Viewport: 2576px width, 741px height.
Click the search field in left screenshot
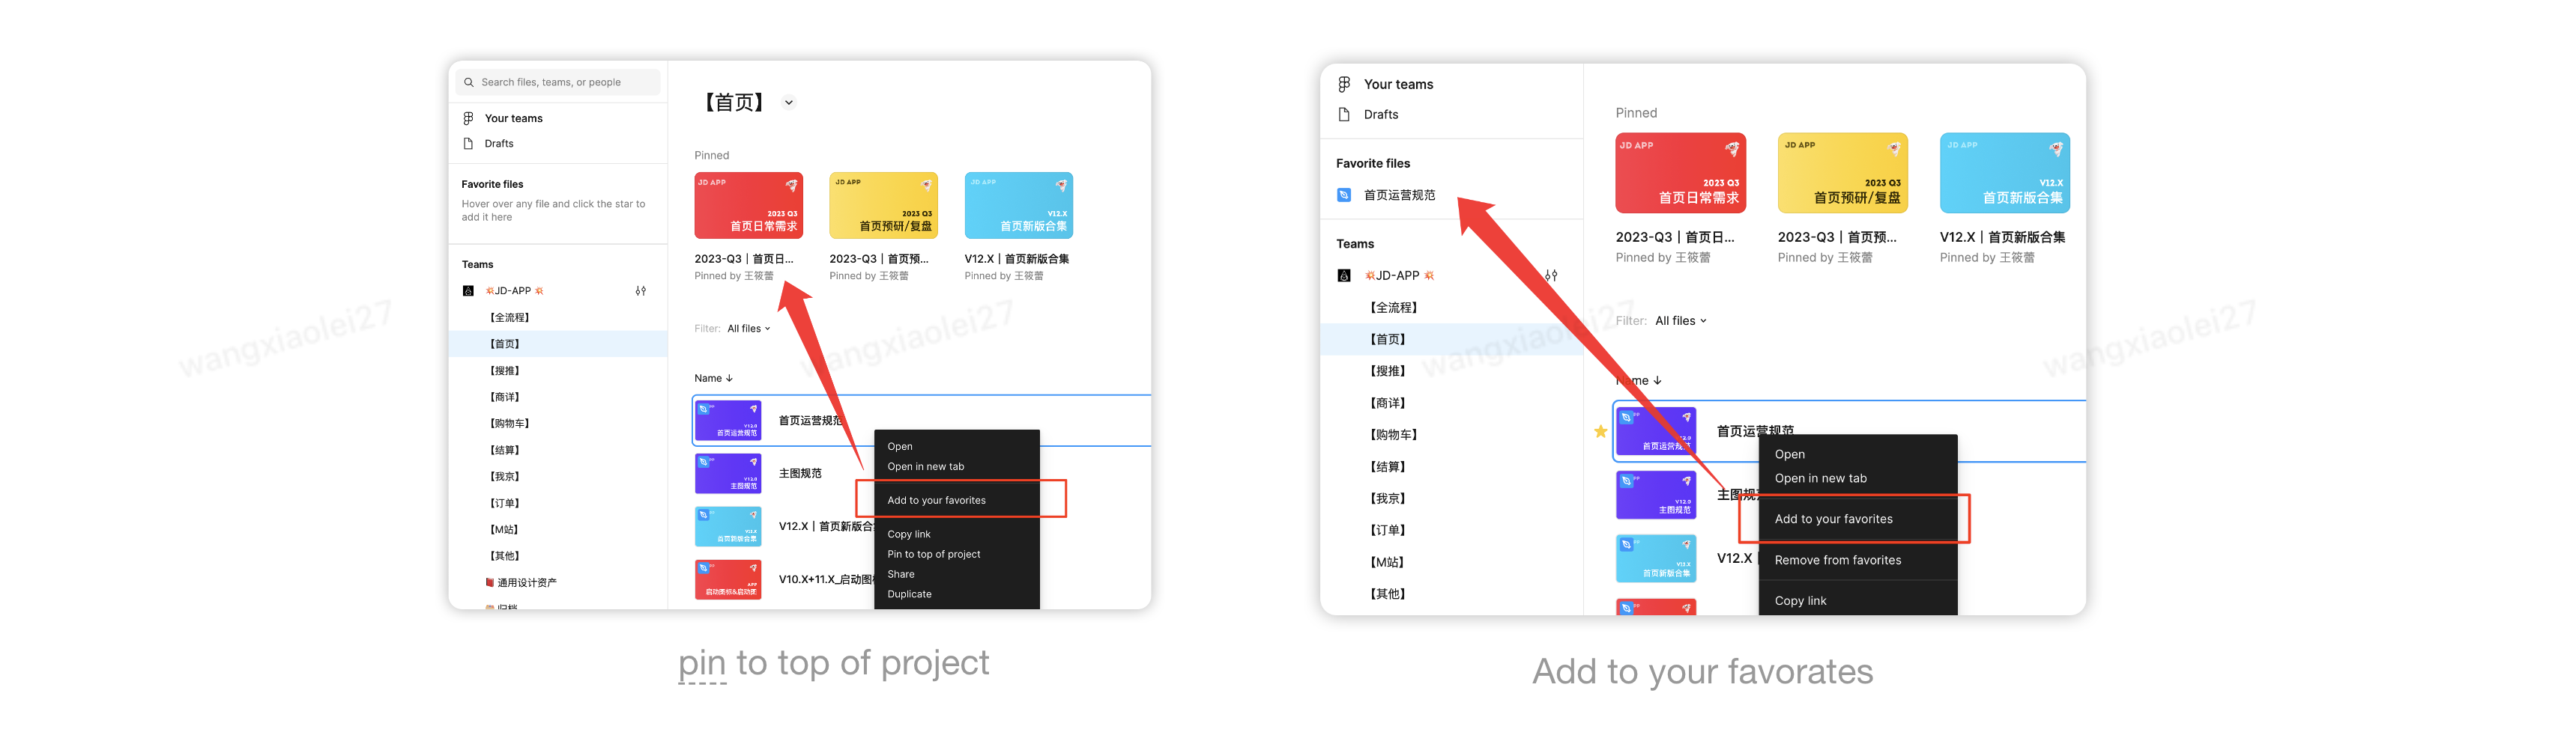point(558,82)
